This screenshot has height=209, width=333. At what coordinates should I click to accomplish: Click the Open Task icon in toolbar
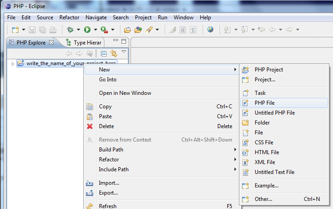138,30
